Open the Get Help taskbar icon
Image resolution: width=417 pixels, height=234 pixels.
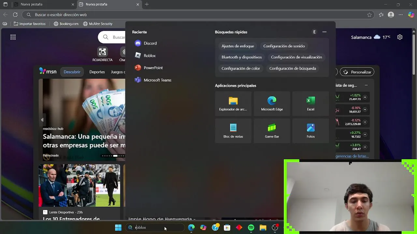click(215, 227)
